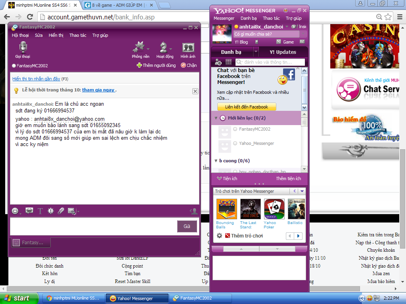
Task: Open games settings gear icon
Action: 219,236
